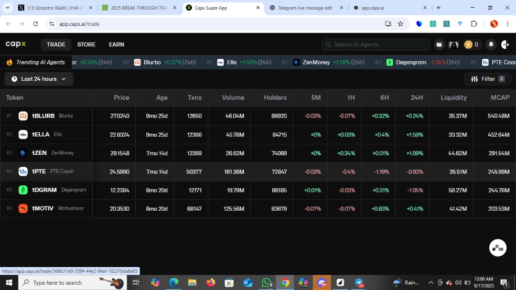
Task: Open the wallet icon in header
Action: [439, 44]
